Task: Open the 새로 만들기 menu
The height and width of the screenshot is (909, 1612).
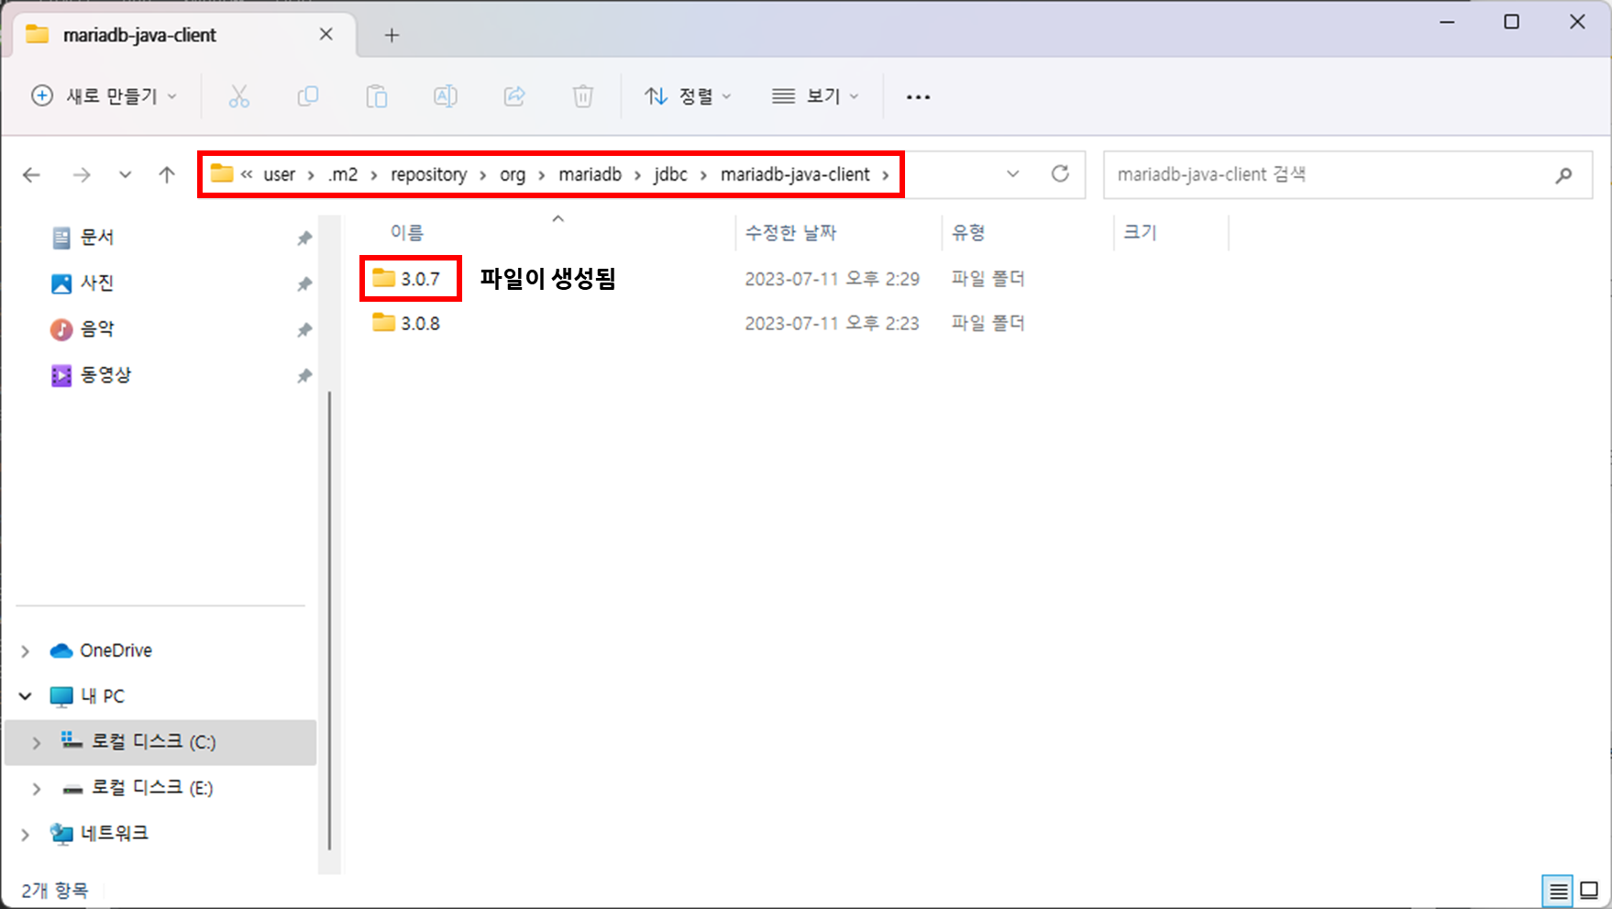Action: coord(105,96)
